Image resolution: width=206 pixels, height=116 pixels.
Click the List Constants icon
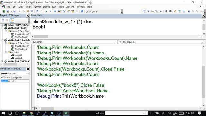tap(148, 11)
